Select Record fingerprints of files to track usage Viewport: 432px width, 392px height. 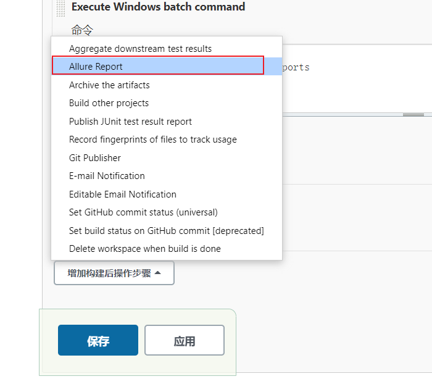[x=152, y=140]
